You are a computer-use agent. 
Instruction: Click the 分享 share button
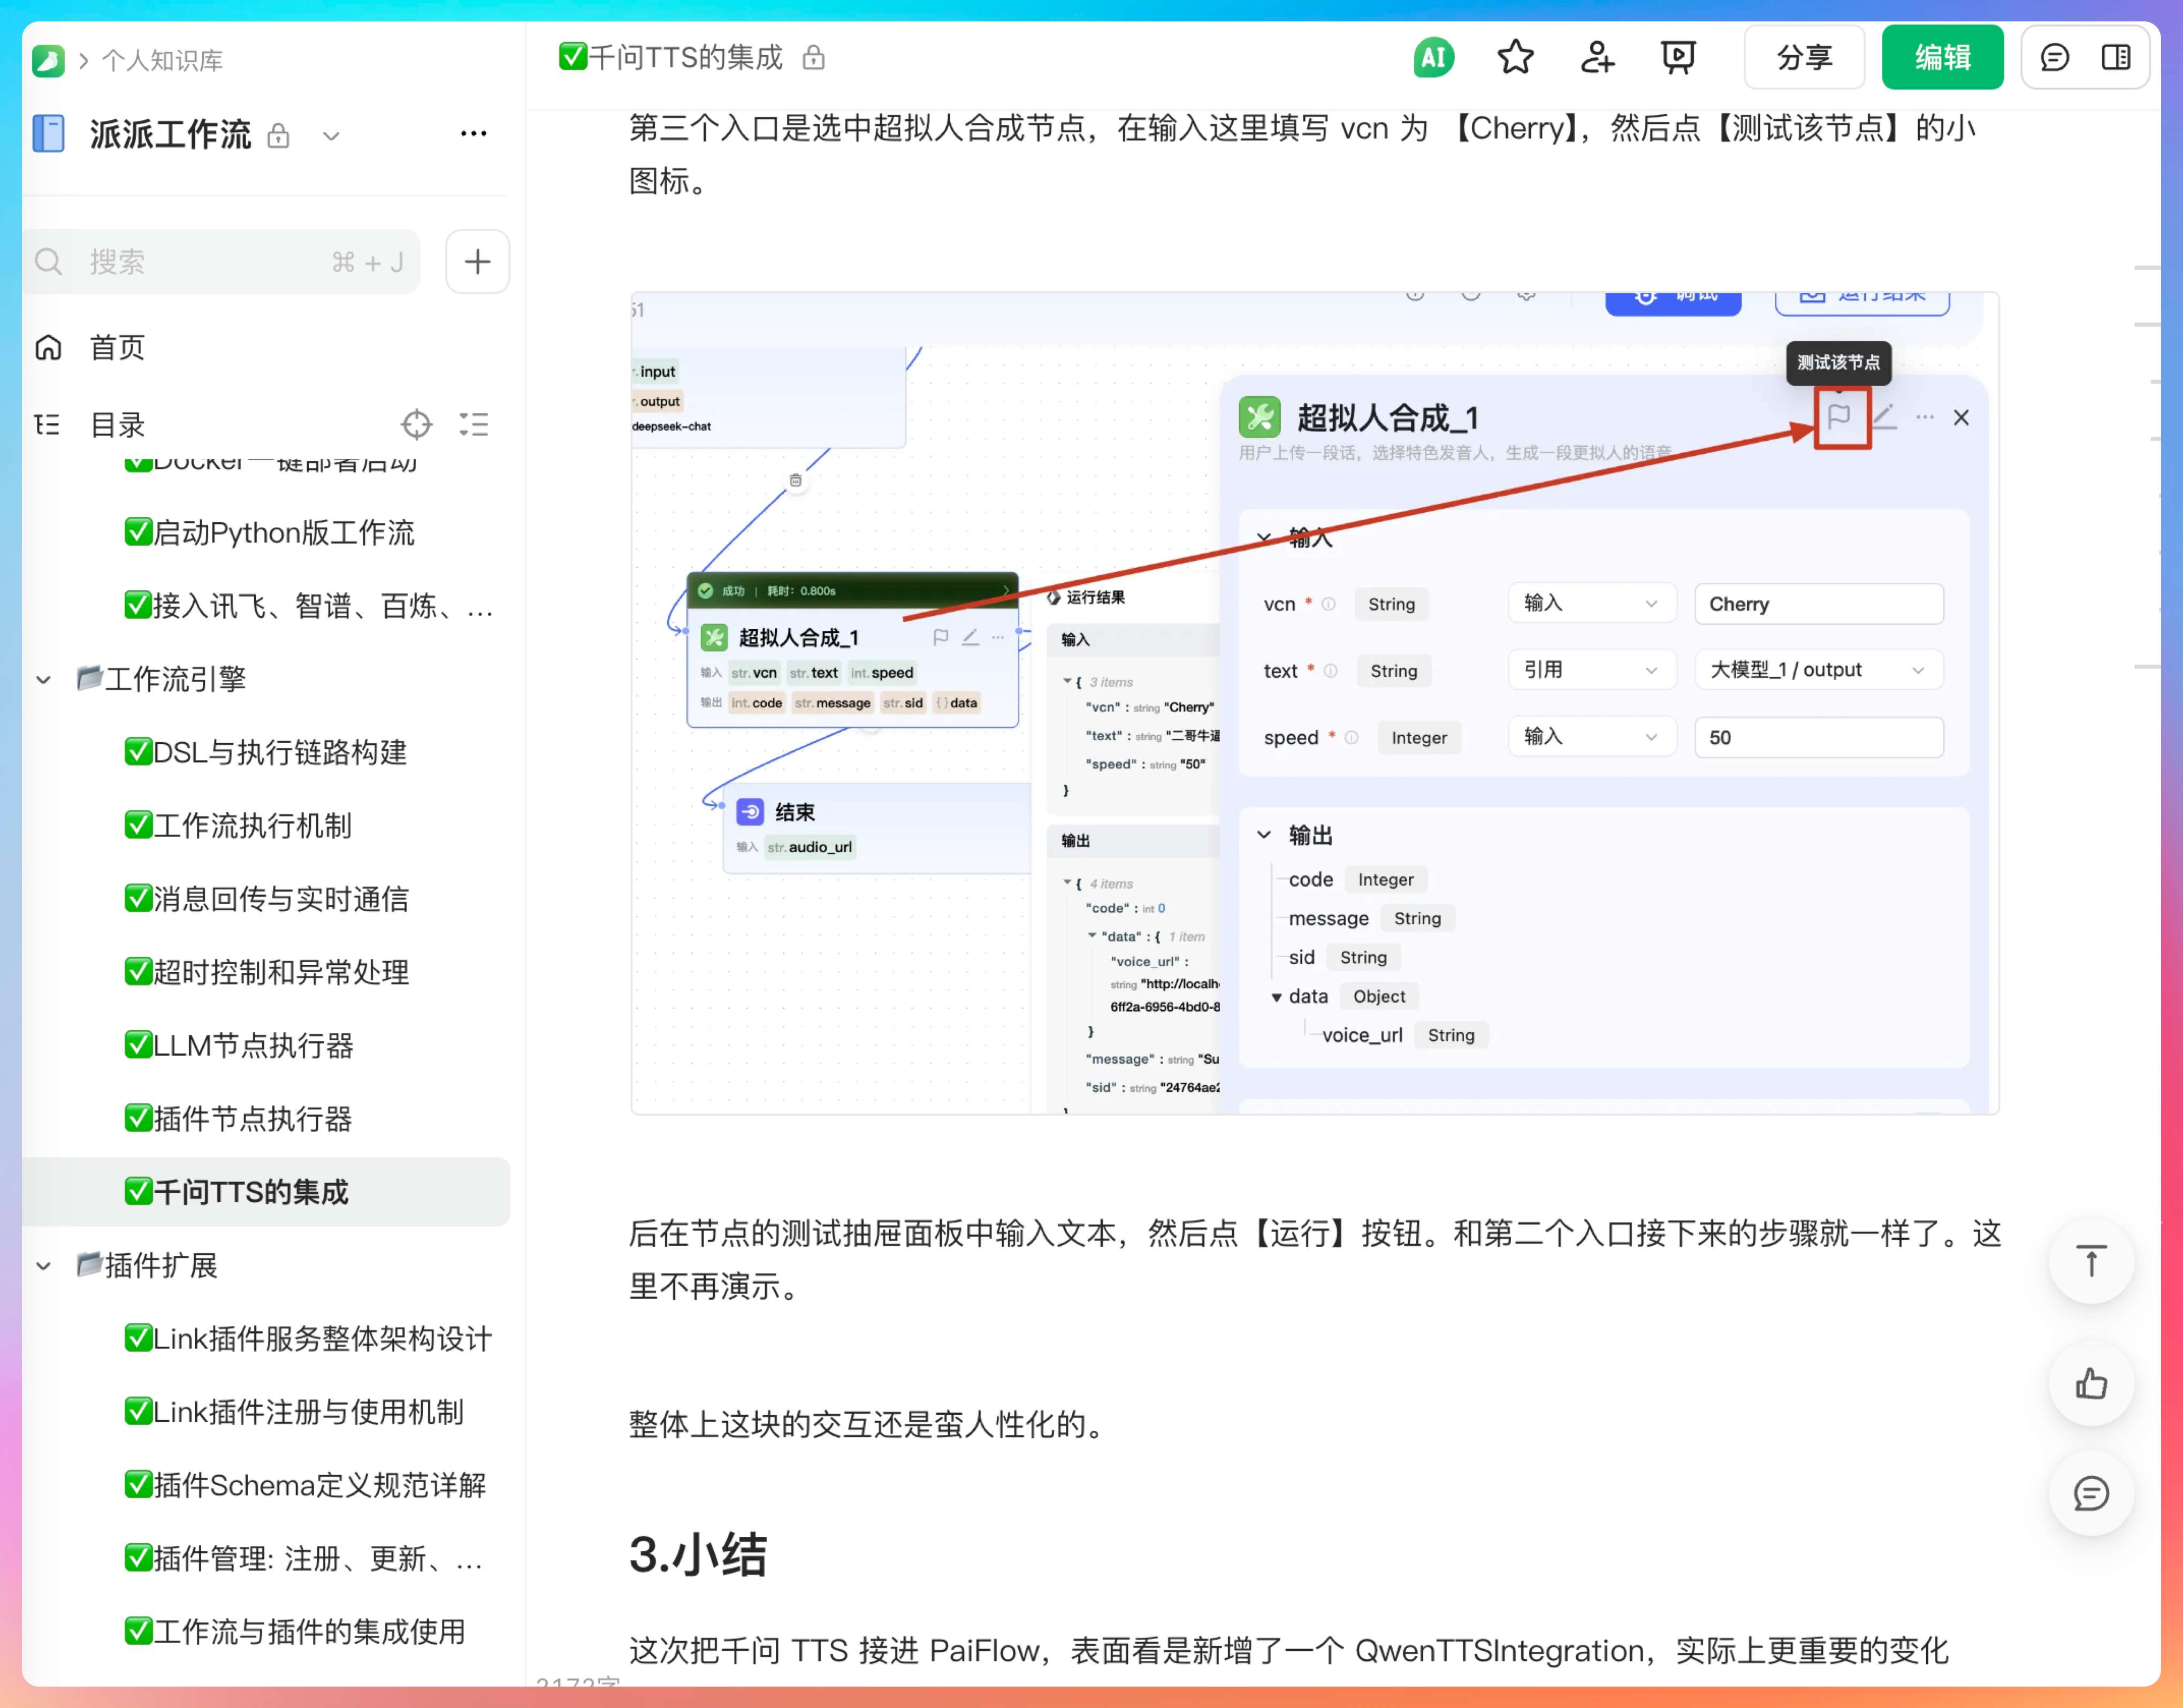(x=1803, y=58)
